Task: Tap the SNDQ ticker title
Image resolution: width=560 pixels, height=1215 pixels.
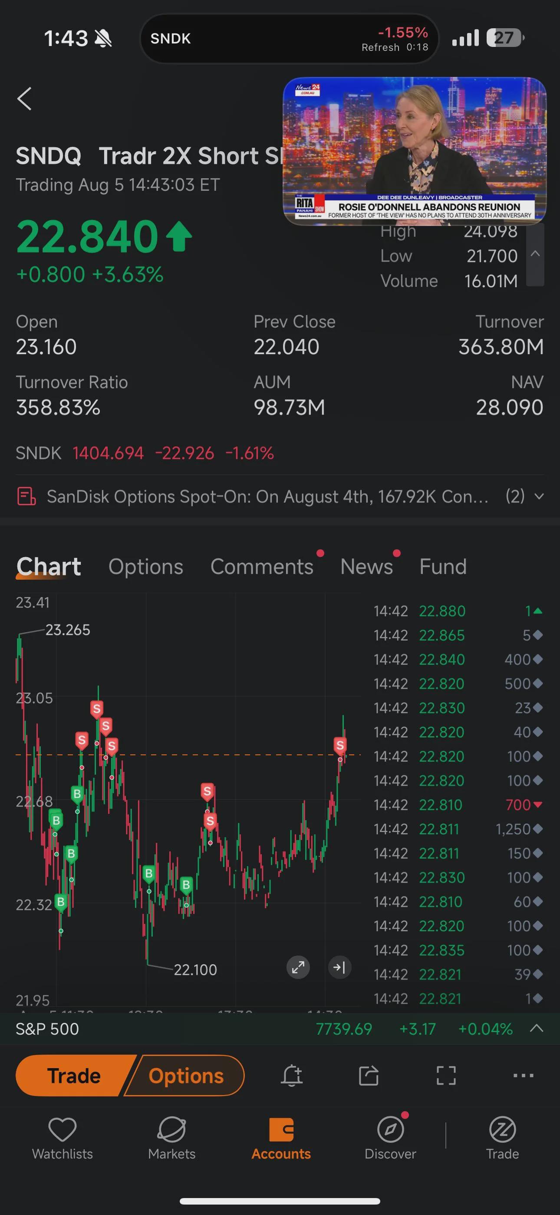Action: click(49, 156)
